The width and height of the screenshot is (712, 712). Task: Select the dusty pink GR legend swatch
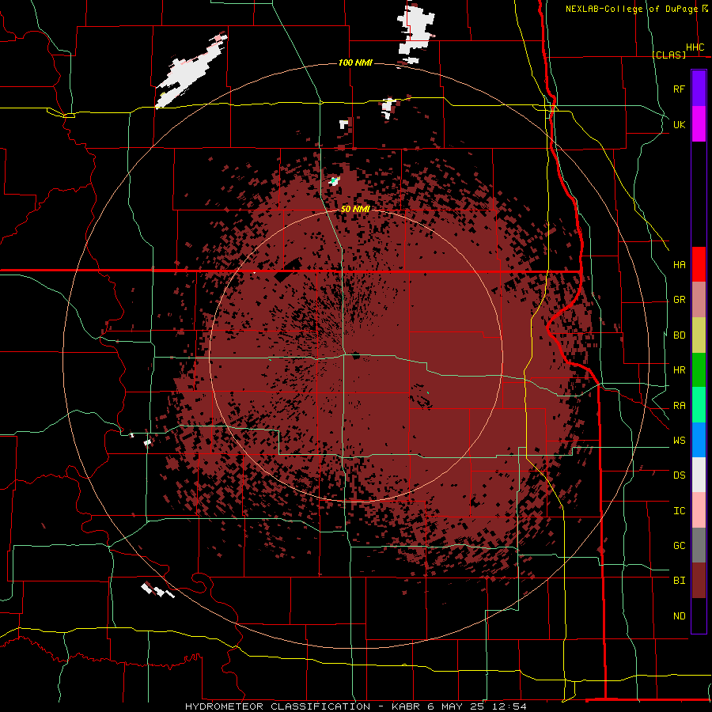699,300
